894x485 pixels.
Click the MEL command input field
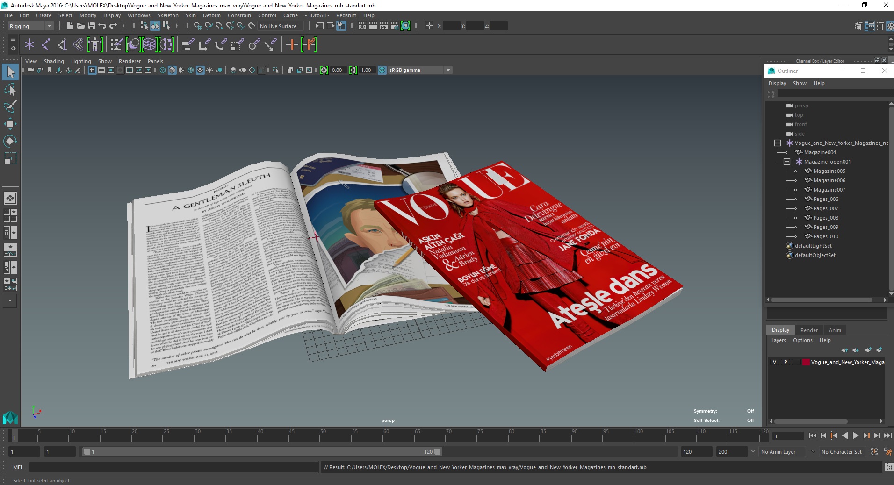(x=173, y=467)
